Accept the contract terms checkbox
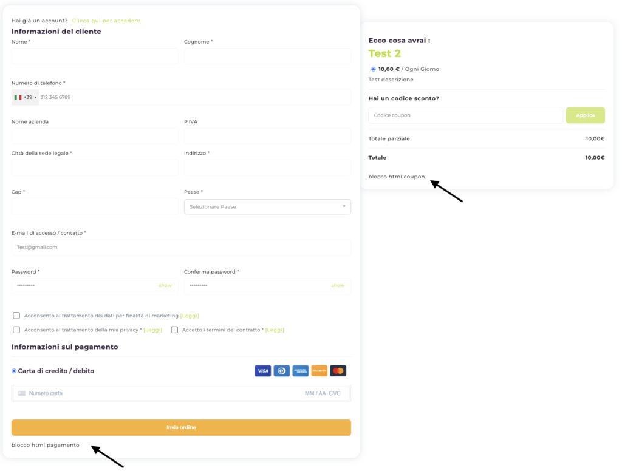The height and width of the screenshot is (471, 622). (x=174, y=330)
